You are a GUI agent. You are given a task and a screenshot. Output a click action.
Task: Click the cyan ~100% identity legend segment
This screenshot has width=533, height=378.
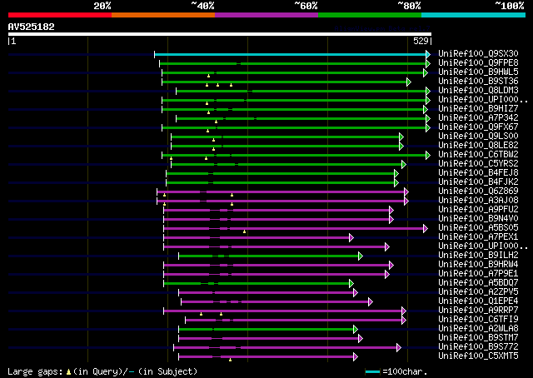click(473, 15)
